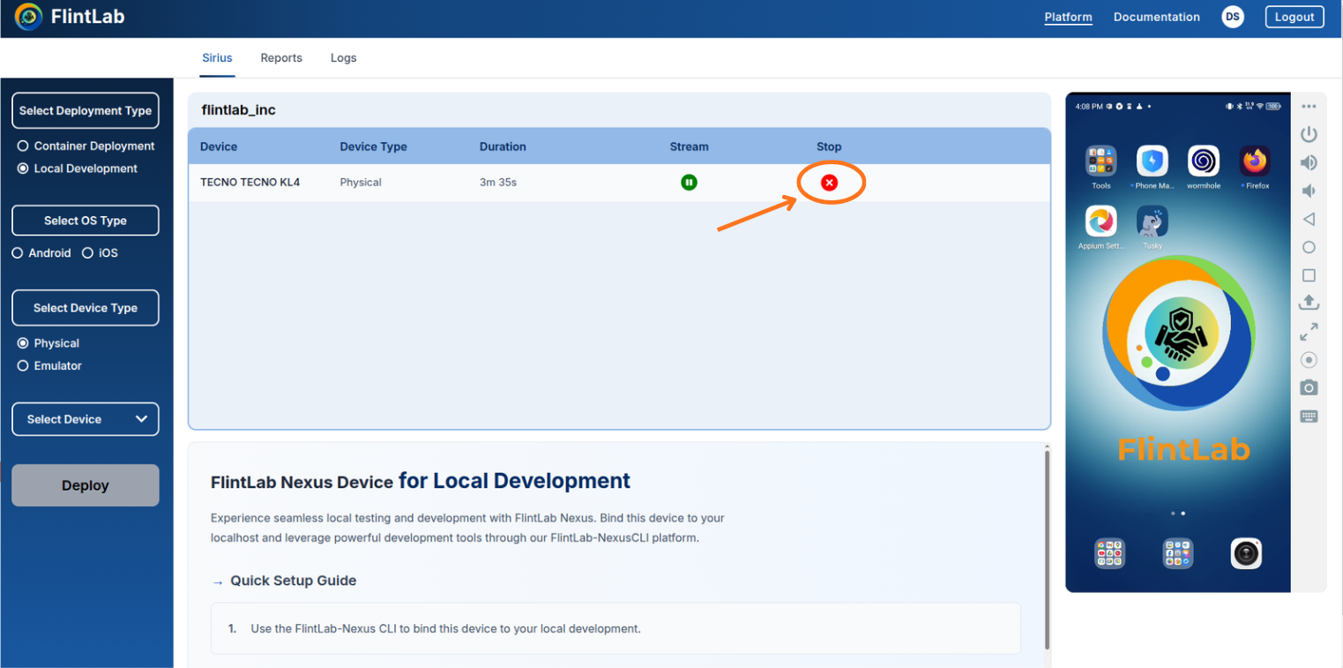Switch to the Reports tab

[x=281, y=58]
